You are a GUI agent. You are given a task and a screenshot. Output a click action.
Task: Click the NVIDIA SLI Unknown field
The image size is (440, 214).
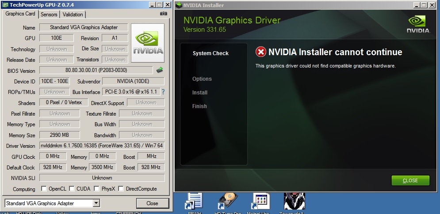[102, 177]
